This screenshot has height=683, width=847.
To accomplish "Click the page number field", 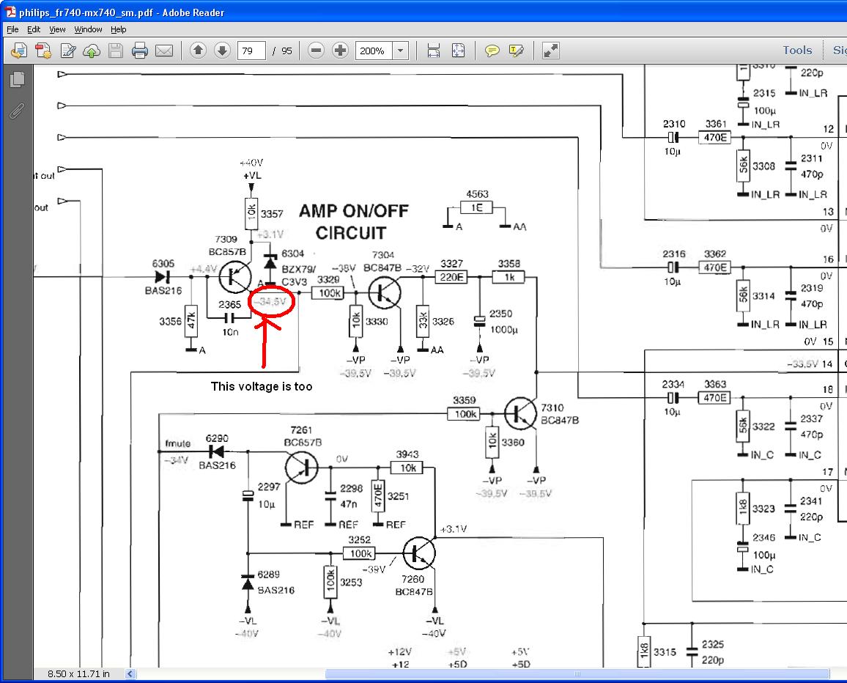I will (251, 51).
